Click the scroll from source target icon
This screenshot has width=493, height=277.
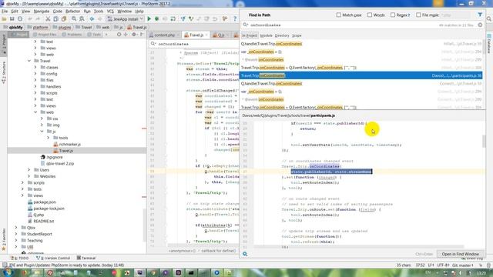pos(119,34)
